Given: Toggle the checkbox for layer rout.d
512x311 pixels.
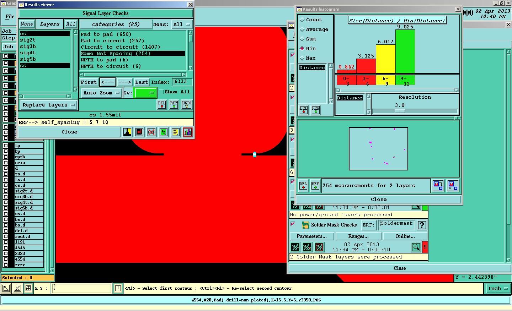Looking at the screenshot, I should (6, 236).
